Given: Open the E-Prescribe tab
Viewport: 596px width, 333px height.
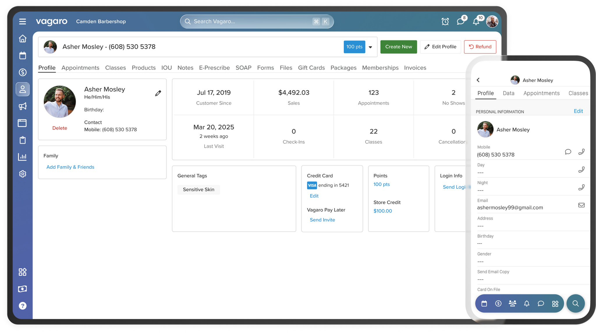Looking at the screenshot, I should click(214, 68).
